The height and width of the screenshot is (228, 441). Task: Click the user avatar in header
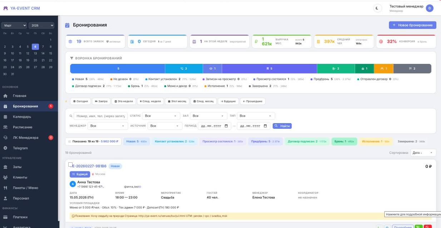click(x=430, y=8)
